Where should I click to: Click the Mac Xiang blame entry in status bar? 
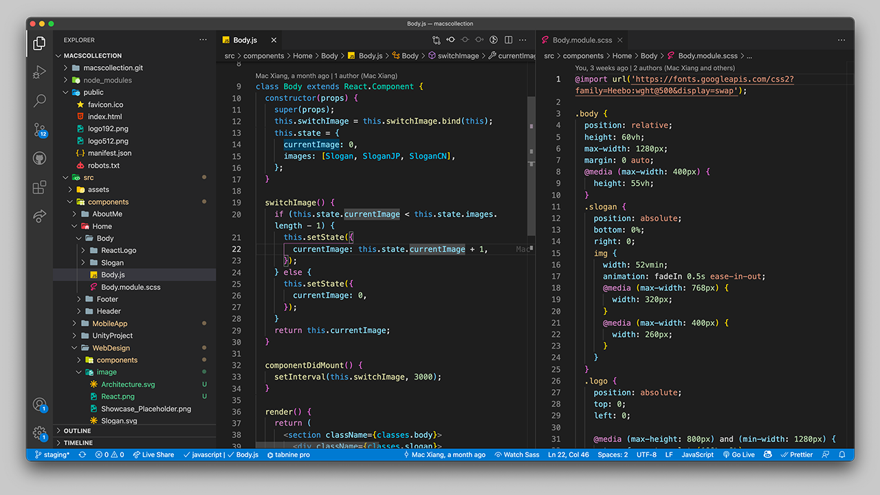point(443,454)
